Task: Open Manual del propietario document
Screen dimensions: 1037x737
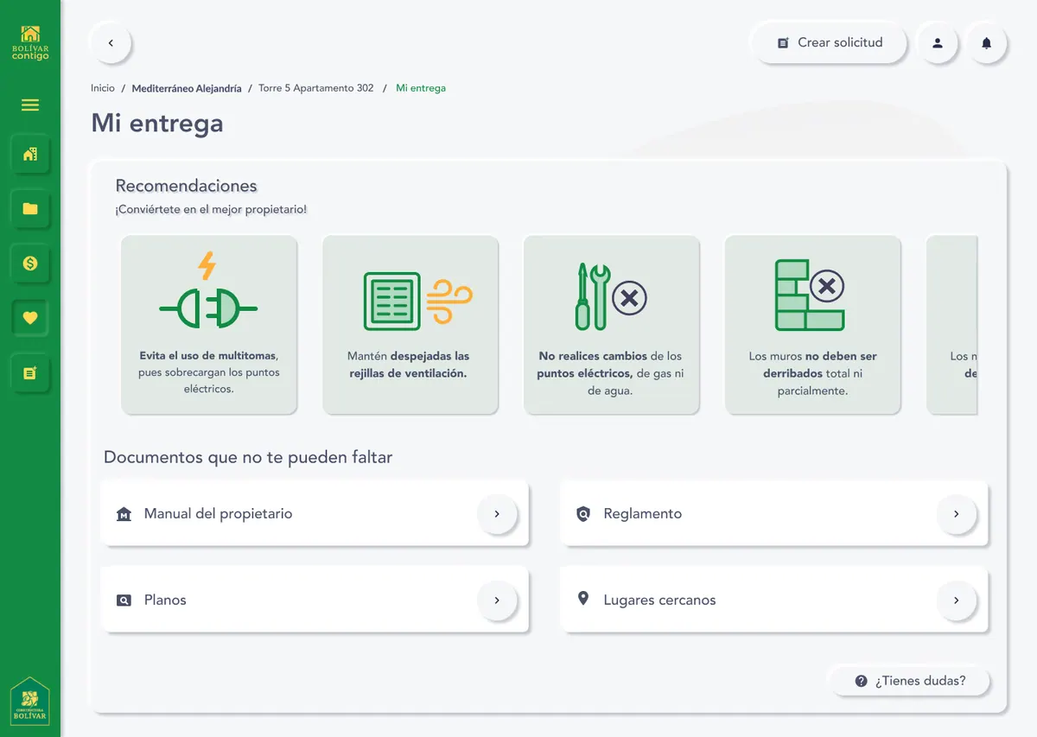Action: click(x=315, y=513)
